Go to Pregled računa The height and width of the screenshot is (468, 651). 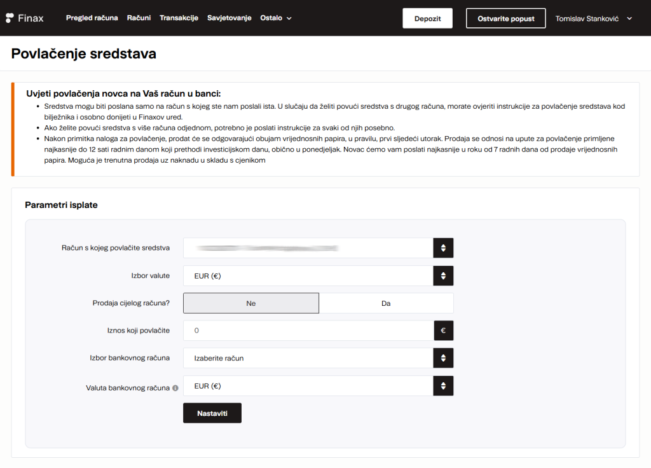point(92,18)
